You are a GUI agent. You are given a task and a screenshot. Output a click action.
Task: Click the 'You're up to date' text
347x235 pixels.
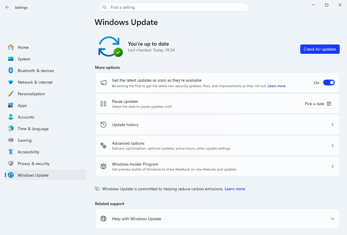click(148, 44)
